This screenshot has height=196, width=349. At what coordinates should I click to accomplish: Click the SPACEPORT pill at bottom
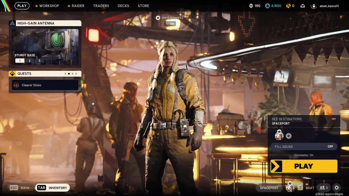pyautogui.click(x=269, y=188)
